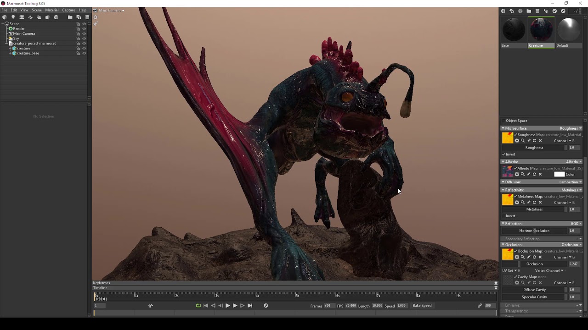Enable the Object Space checkbox
The width and height of the screenshot is (588, 330).
pyautogui.click(x=504, y=121)
